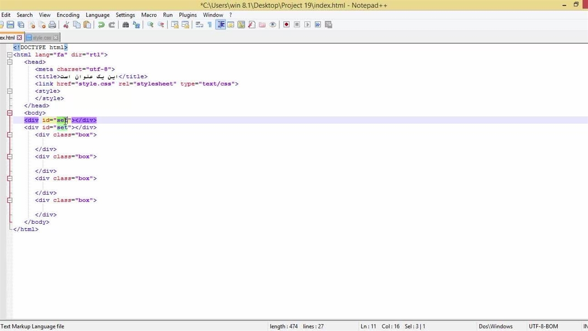Collapse the html tag fold marker
588x331 pixels.
tap(10, 55)
